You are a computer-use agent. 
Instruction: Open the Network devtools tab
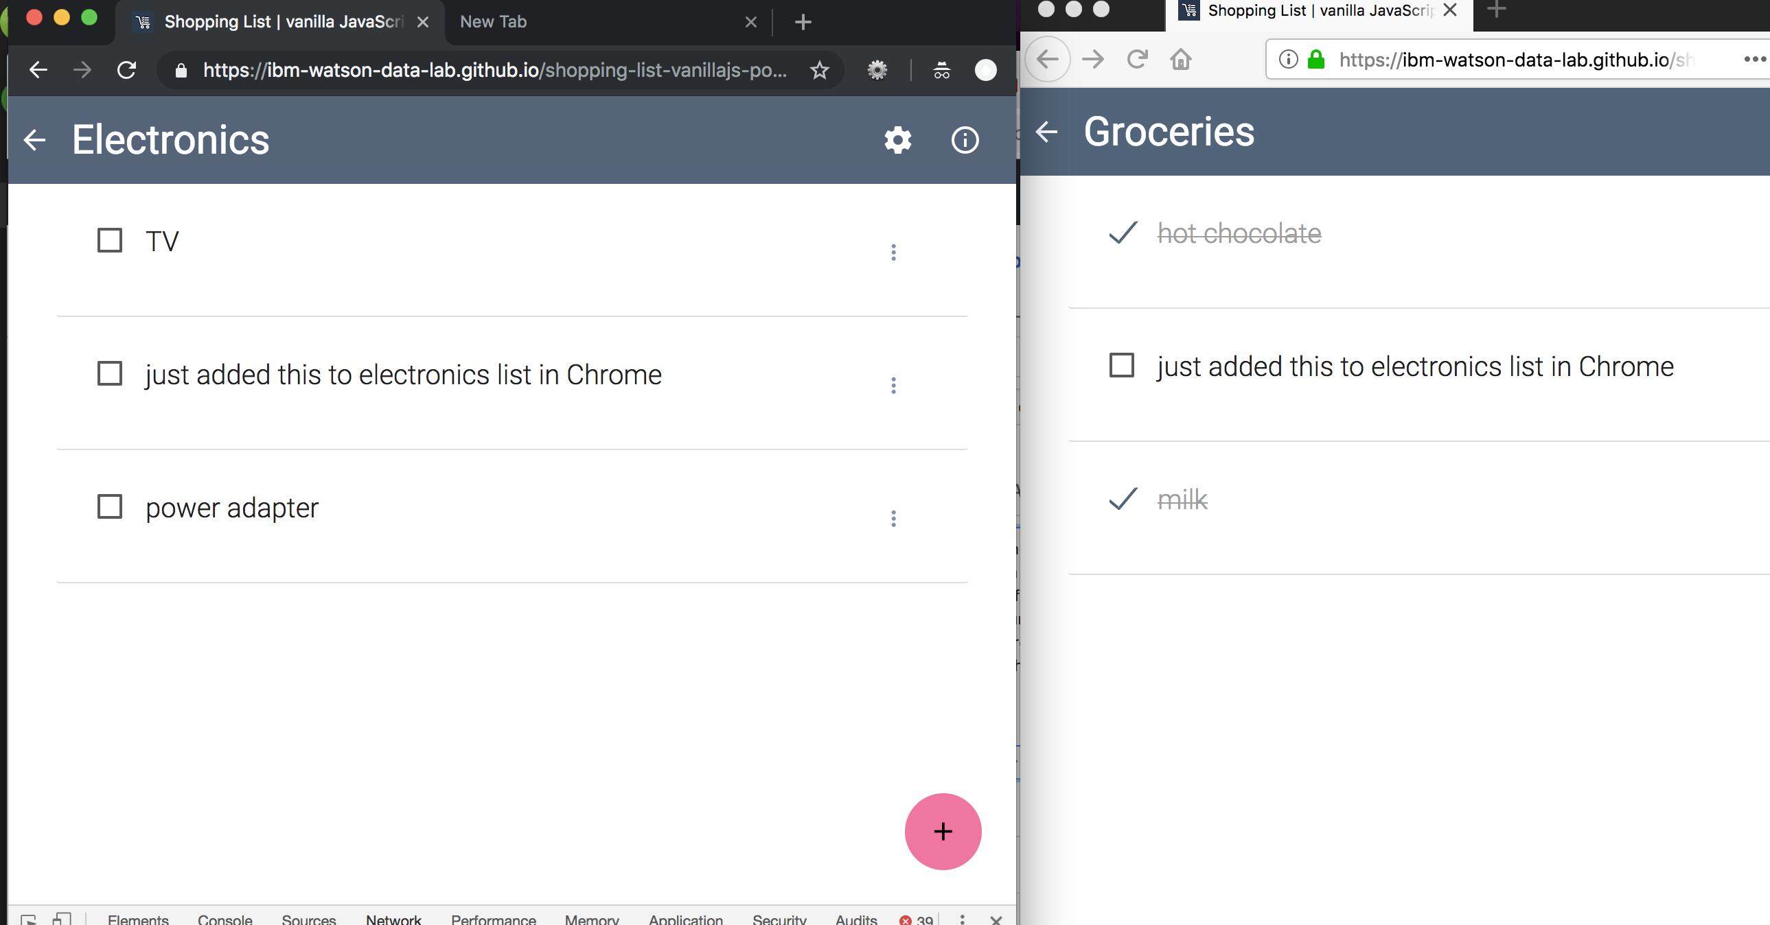click(x=393, y=918)
